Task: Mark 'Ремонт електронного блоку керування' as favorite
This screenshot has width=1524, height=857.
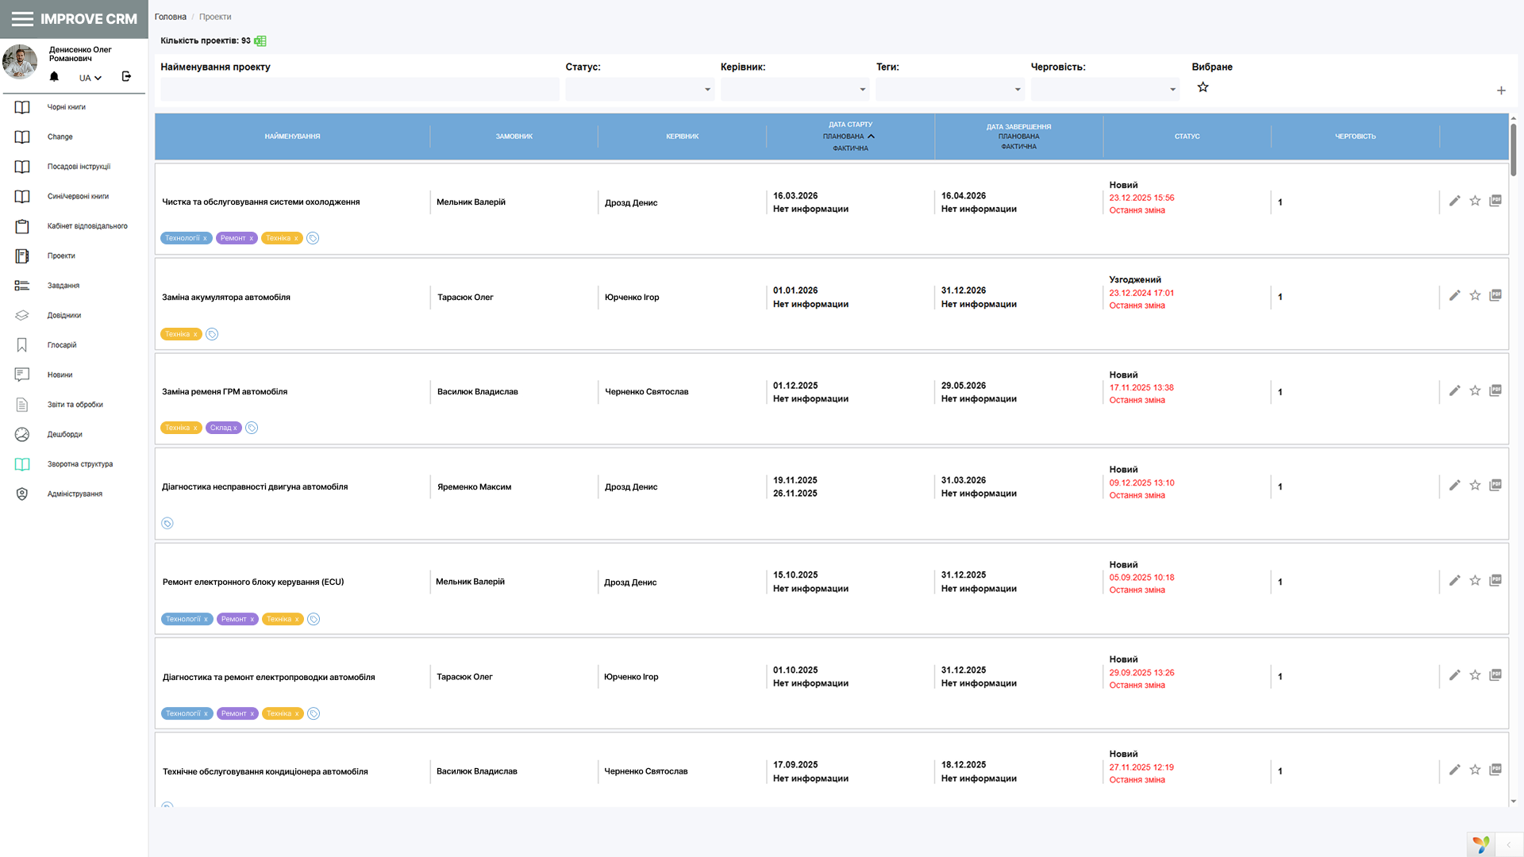Action: pyautogui.click(x=1475, y=581)
